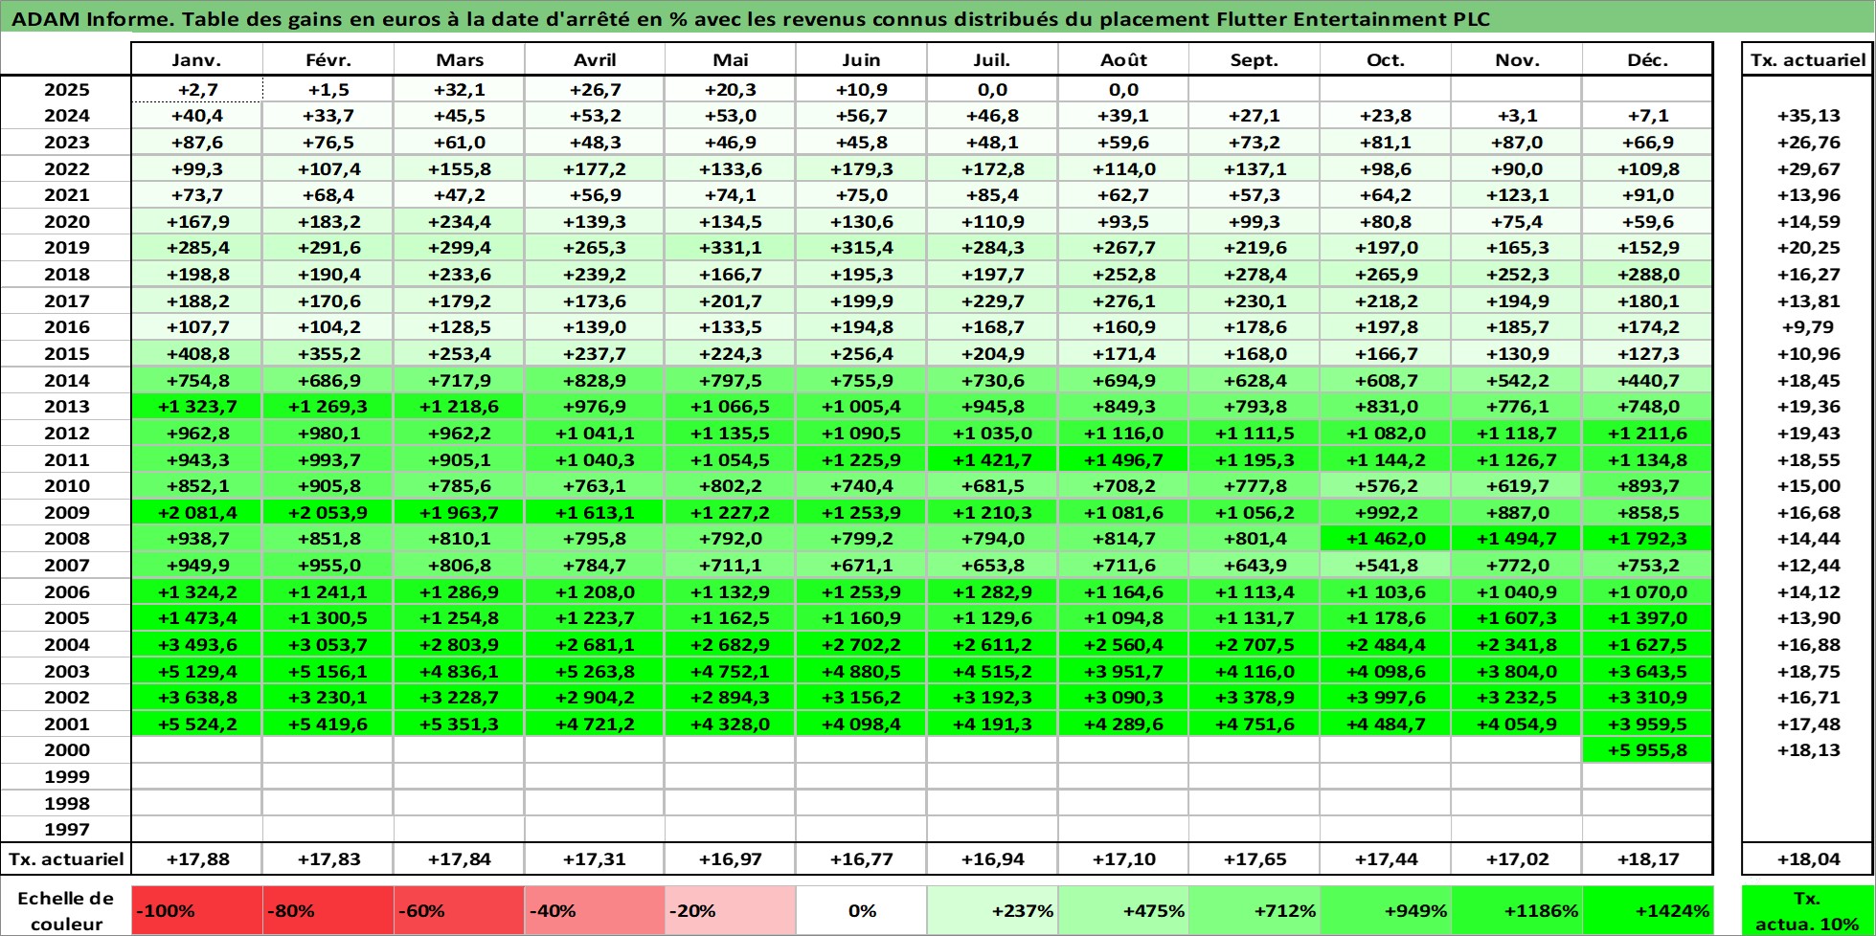Image resolution: width=1876 pixels, height=936 pixels.
Task: Click the Janv. column header
Action: click(196, 59)
